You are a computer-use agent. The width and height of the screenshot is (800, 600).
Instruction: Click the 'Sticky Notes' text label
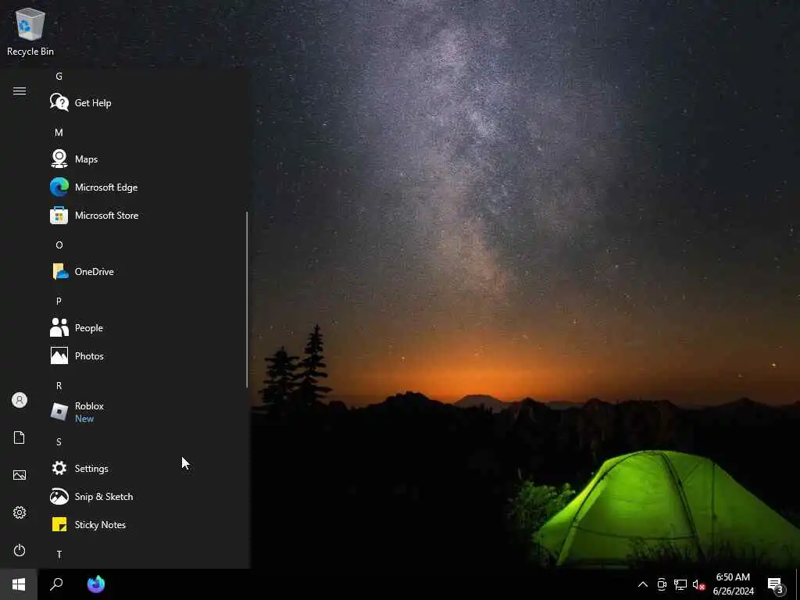(x=100, y=524)
